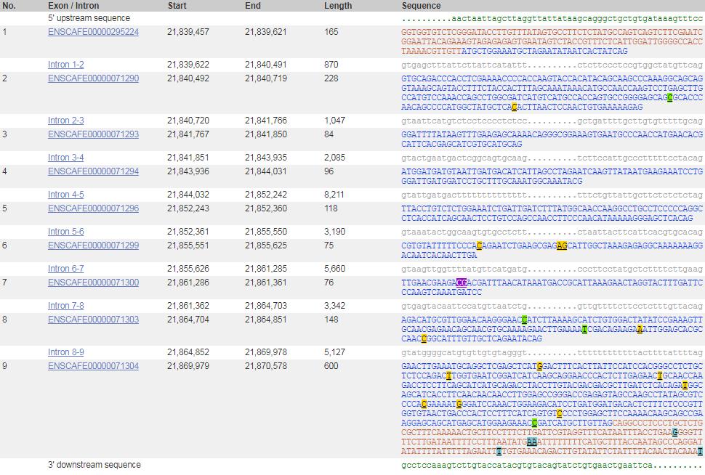Click end value 21,861,361
This screenshot has height=475, width=705.
coord(266,283)
